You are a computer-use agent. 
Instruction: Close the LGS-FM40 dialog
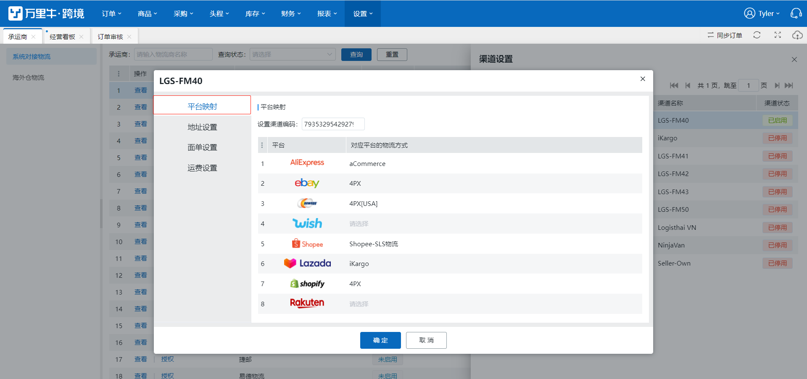pyautogui.click(x=643, y=79)
